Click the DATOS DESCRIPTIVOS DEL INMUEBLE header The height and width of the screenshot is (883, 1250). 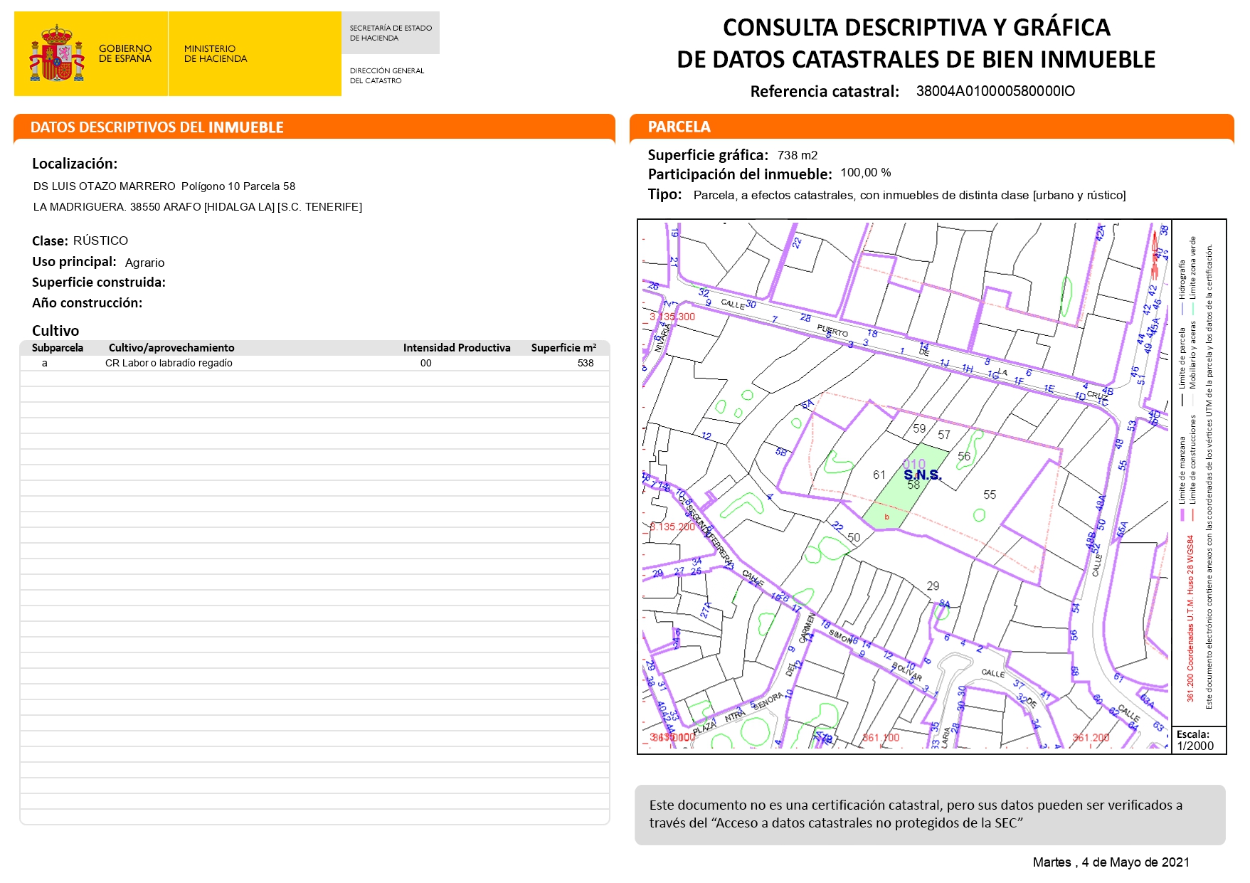point(157,127)
